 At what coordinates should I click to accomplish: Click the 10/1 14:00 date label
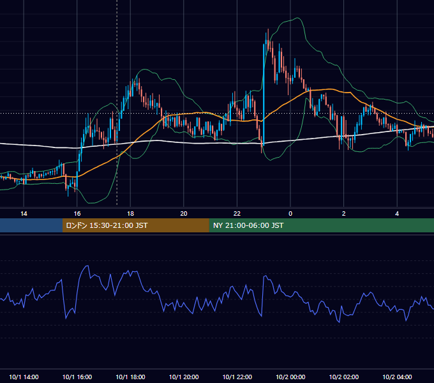[24, 377]
